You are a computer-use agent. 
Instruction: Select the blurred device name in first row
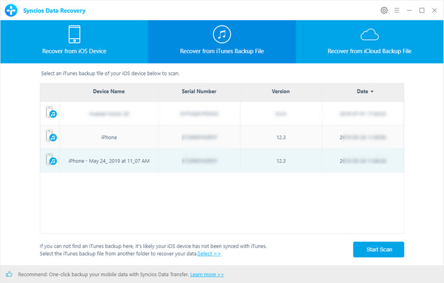coord(109,114)
